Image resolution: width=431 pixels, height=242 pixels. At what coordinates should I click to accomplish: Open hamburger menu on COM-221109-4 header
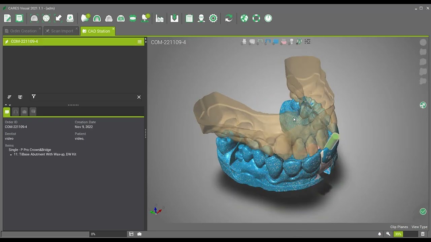[x=139, y=42]
